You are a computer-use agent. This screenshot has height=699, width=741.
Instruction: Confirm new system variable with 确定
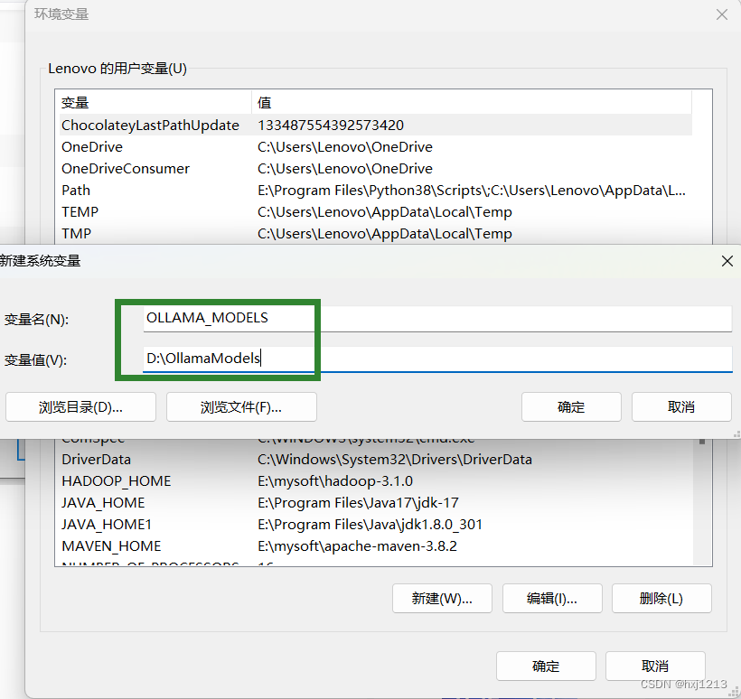[x=571, y=406]
